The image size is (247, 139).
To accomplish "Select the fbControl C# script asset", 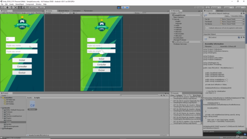I will (x=32, y=105).
